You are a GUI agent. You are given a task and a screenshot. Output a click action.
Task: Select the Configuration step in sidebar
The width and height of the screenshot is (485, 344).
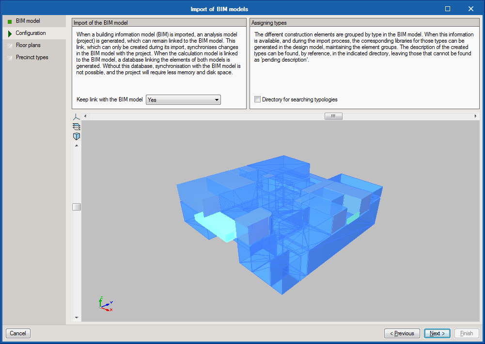(31, 33)
